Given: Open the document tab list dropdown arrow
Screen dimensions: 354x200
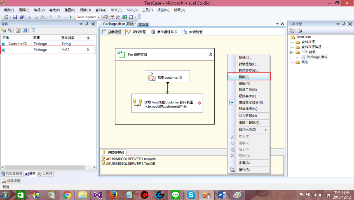Looking at the screenshot, I should (x=277, y=24).
